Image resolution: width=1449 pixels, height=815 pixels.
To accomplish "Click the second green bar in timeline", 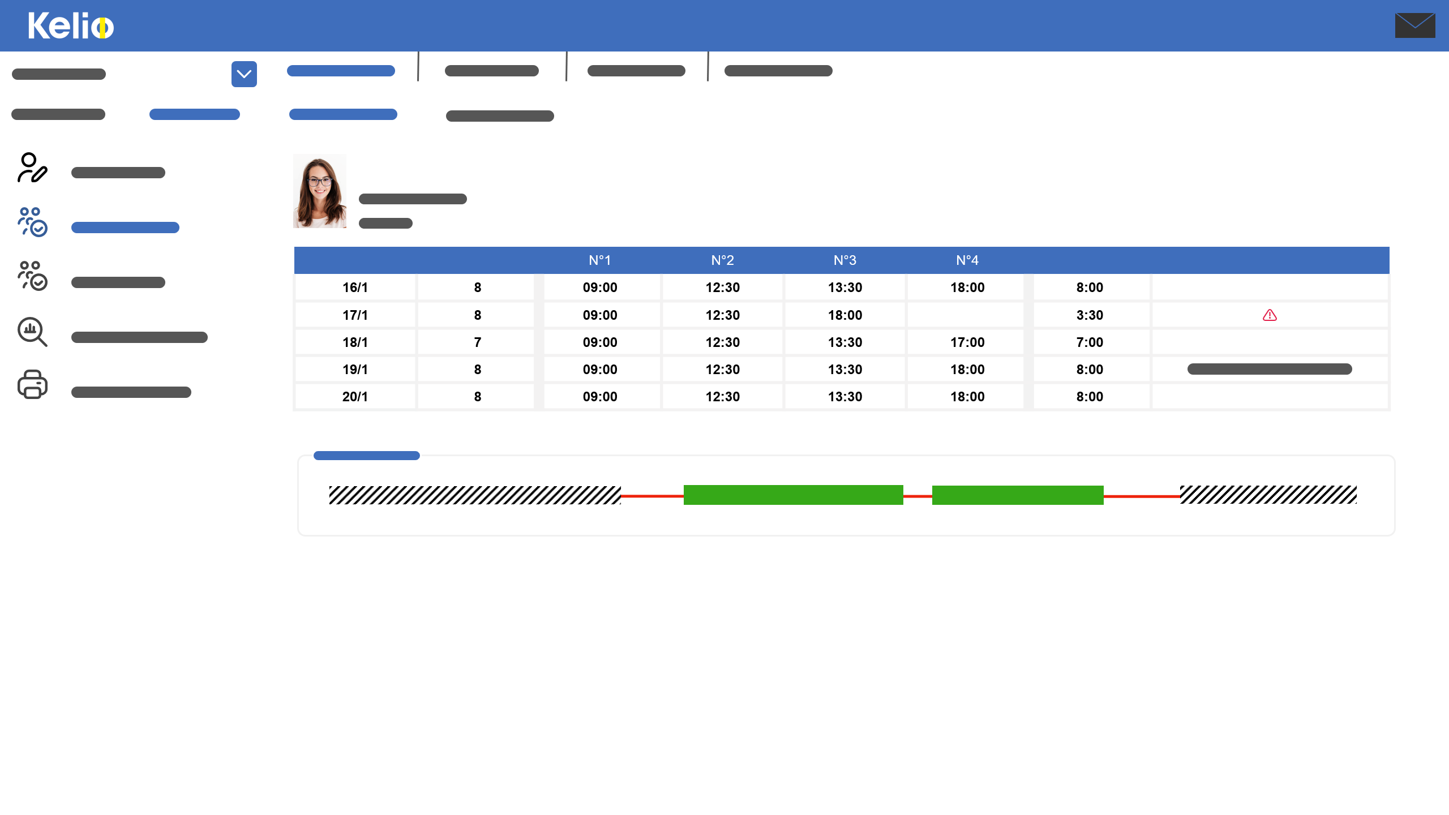I will click(x=1017, y=495).
